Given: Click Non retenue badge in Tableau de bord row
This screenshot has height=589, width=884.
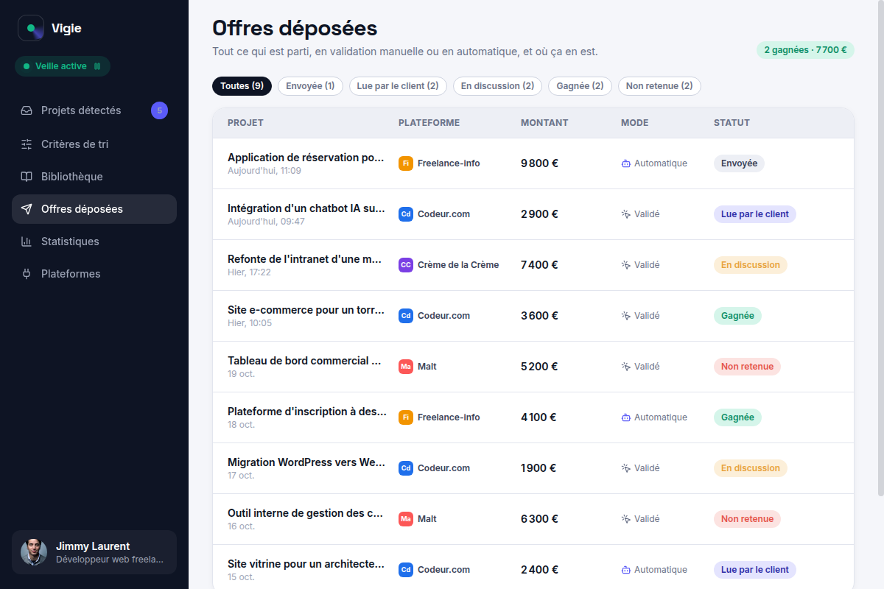Looking at the screenshot, I should pyautogui.click(x=747, y=367).
